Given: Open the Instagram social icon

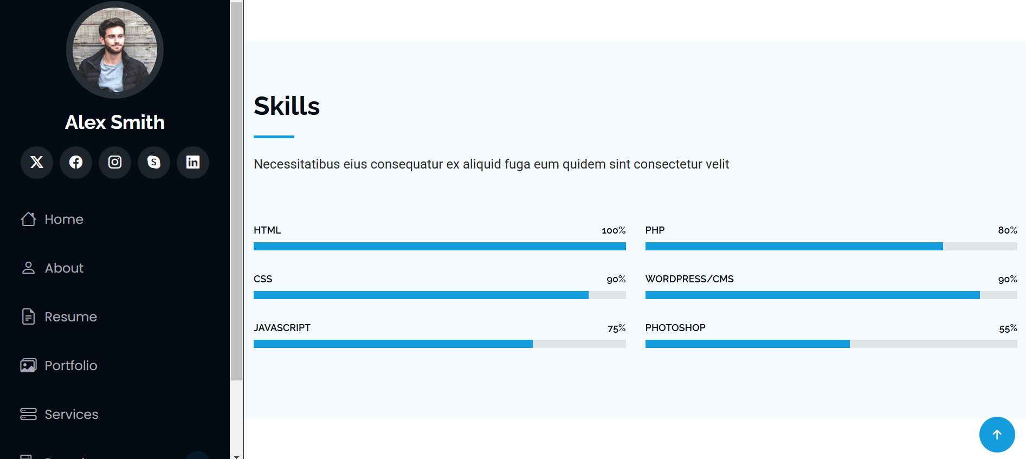Looking at the screenshot, I should 115,162.
